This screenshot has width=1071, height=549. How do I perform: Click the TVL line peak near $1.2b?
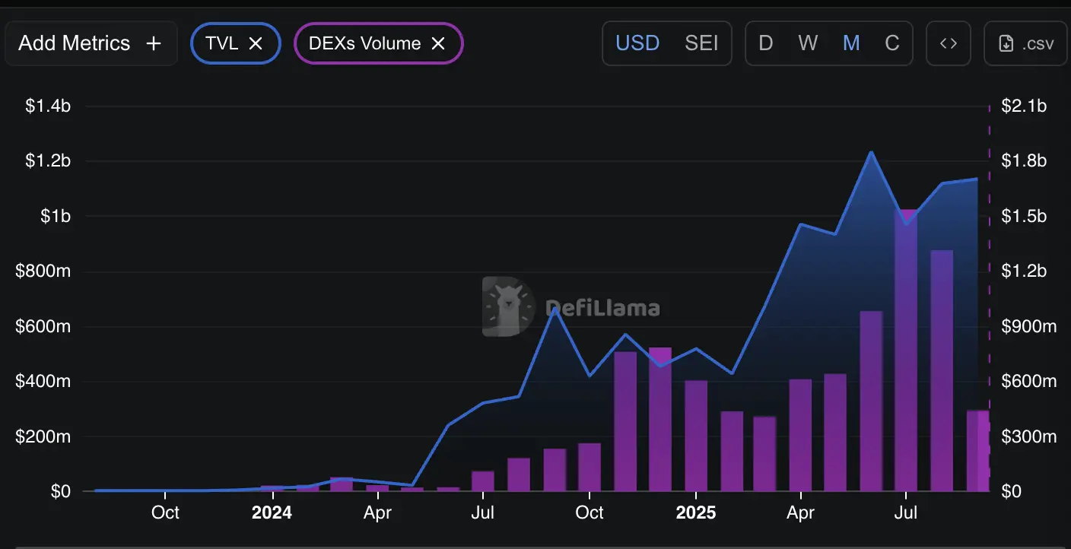[872, 153]
